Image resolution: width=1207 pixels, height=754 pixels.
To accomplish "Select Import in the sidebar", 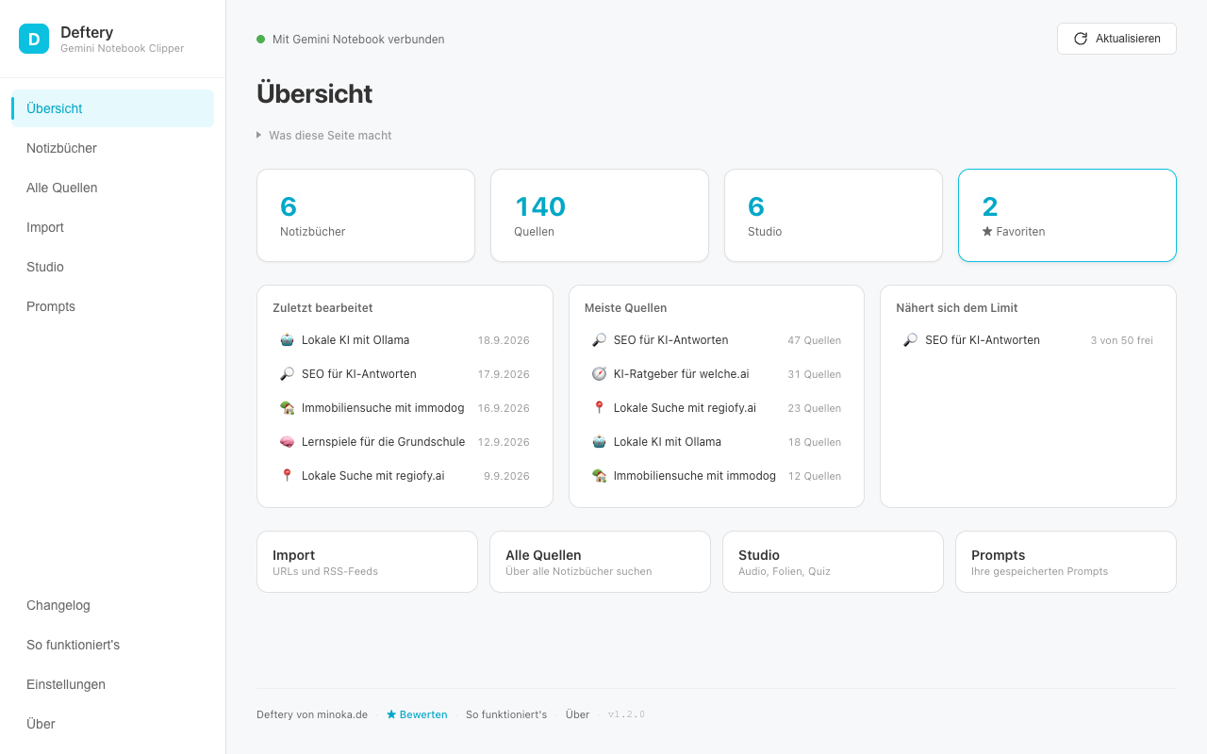I will click(113, 227).
